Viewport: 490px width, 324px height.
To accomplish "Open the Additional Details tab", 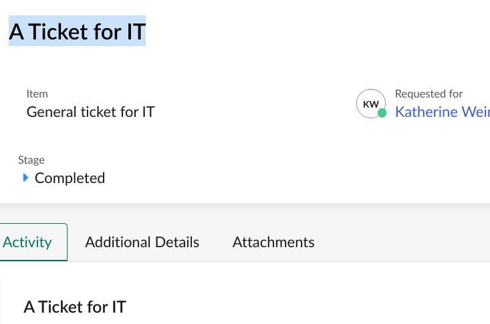I will coord(142,242).
